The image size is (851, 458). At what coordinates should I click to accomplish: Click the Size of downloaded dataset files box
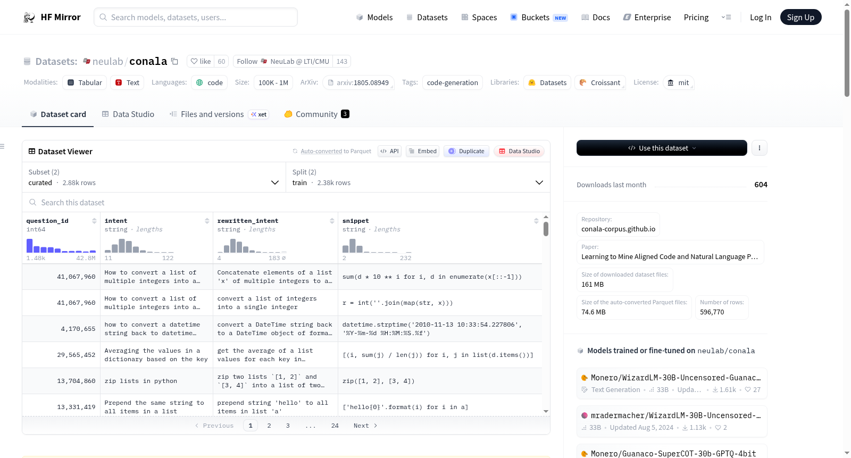pos(624,280)
